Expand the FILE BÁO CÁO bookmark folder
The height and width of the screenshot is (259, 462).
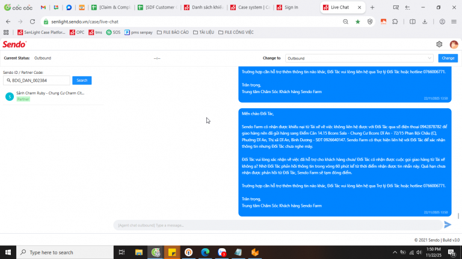173,32
